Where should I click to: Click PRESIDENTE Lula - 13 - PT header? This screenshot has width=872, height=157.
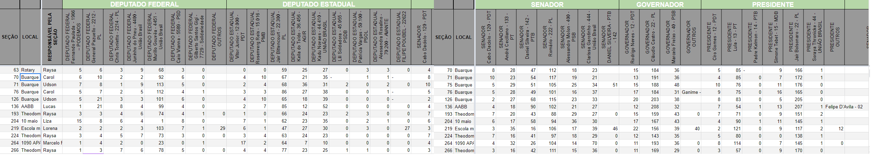[732, 37]
